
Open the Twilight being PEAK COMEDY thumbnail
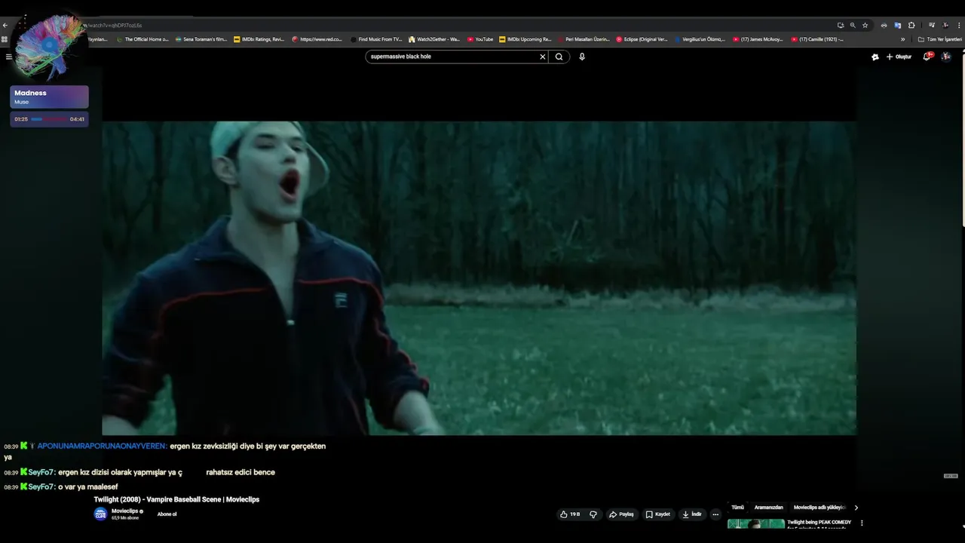[756, 523]
